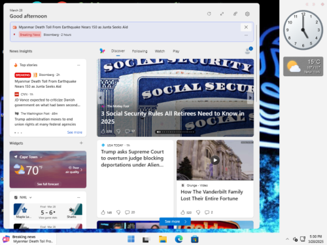Show hidden system tray icons
The width and height of the screenshot is (327, 245).
tap(287, 239)
